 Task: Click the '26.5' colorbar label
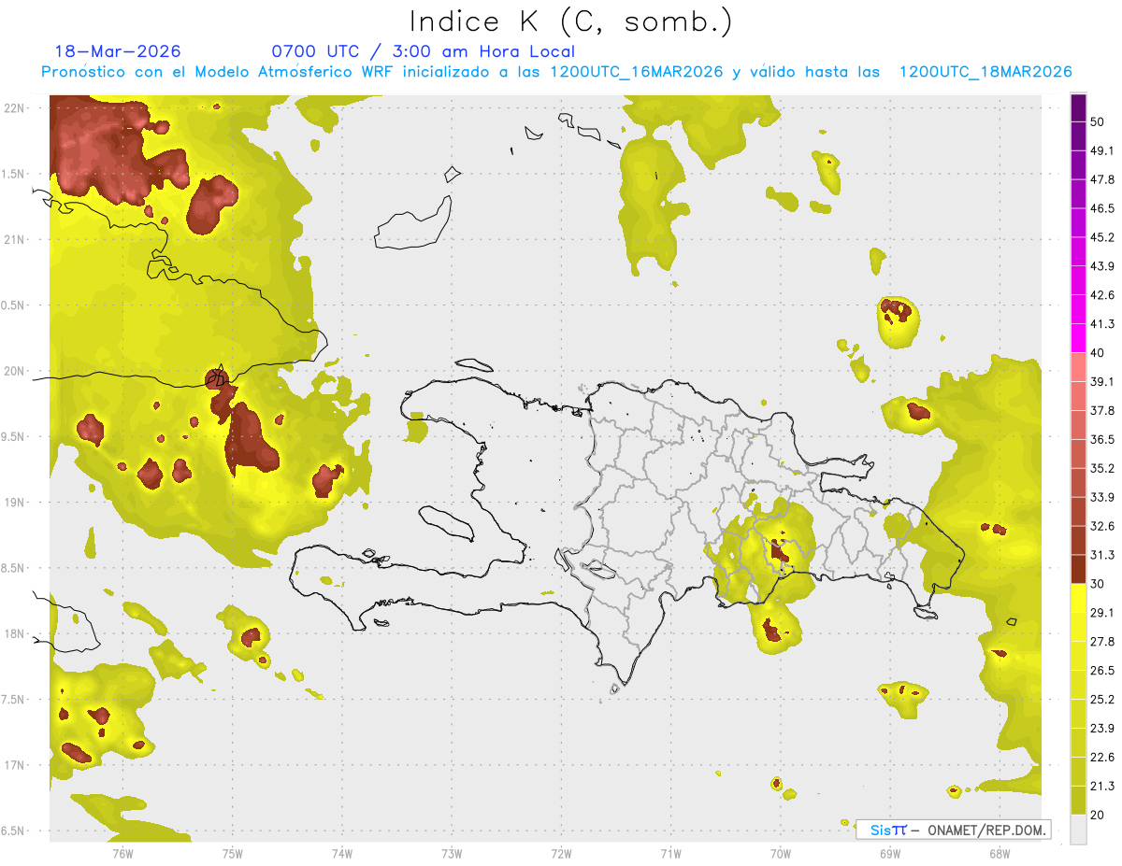click(1102, 671)
